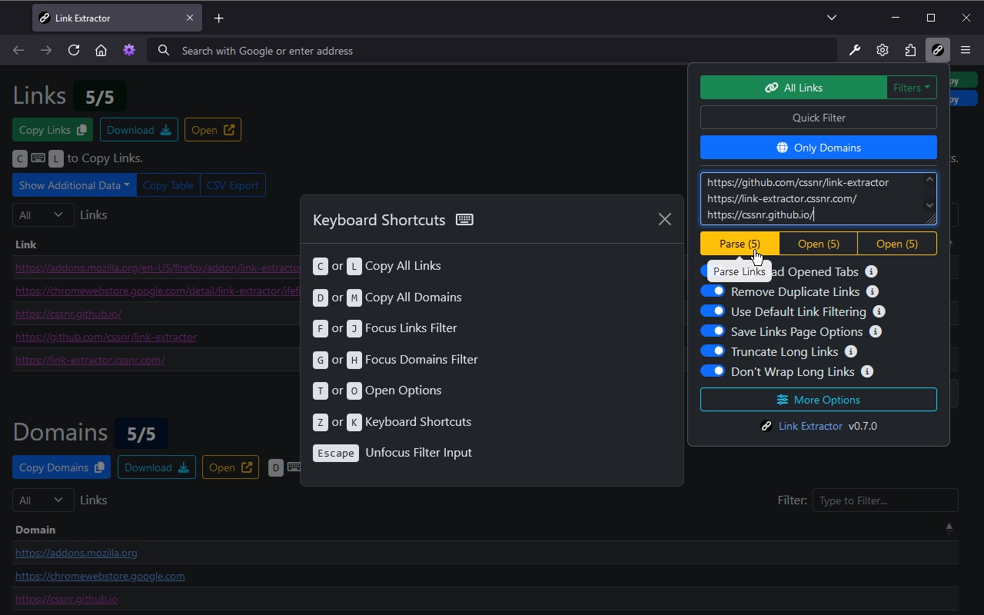Screen dimensions: 984x615
Task: Toggle the Save Links Page Options switch
Action: (713, 331)
